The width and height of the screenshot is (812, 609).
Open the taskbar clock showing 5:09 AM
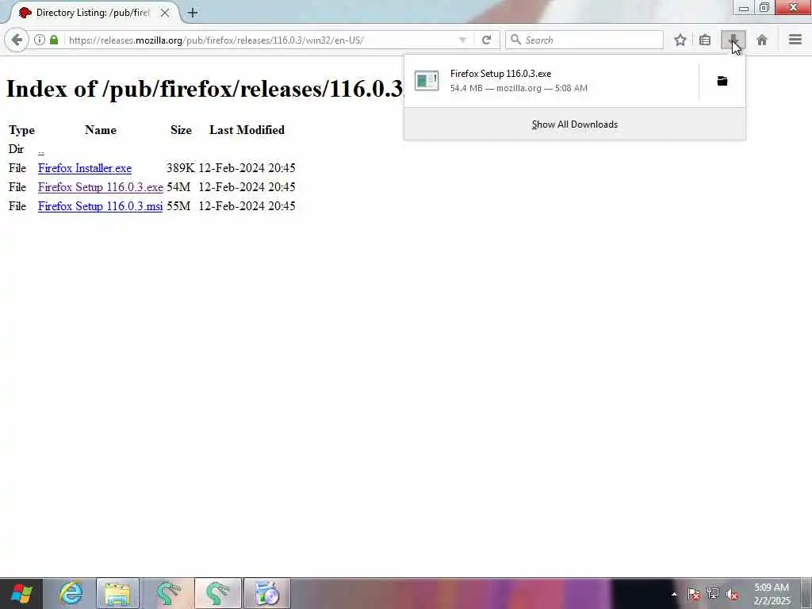coord(772,594)
